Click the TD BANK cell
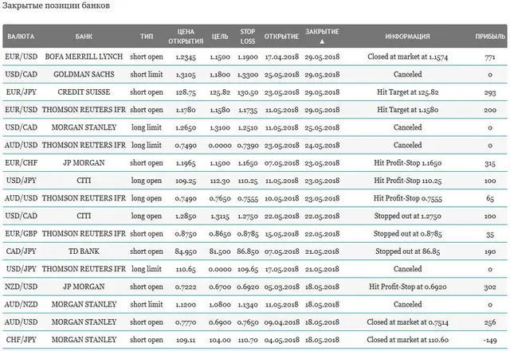Screen dimensions: 510x351 [x=84, y=252]
